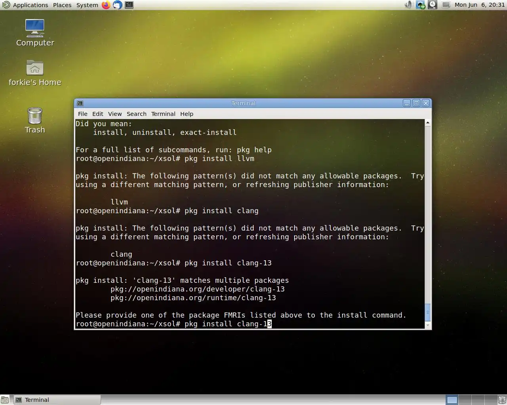Click the text 'pkg://openindiana.org/developer/clang-13'

click(198, 289)
